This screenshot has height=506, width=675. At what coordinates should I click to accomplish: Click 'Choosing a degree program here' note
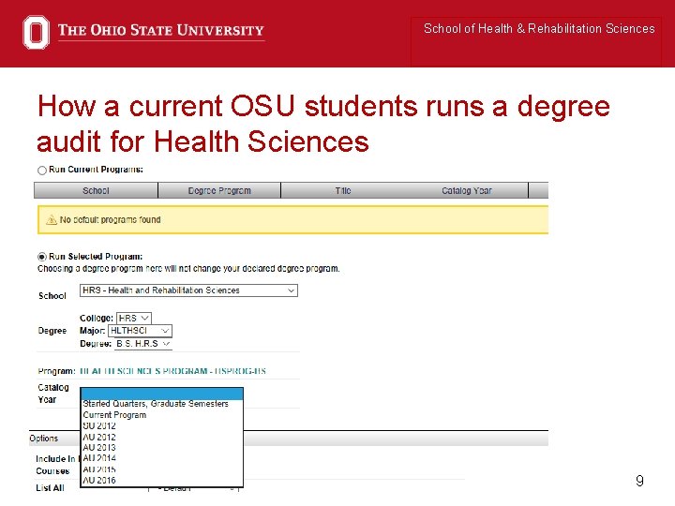coord(188,269)
